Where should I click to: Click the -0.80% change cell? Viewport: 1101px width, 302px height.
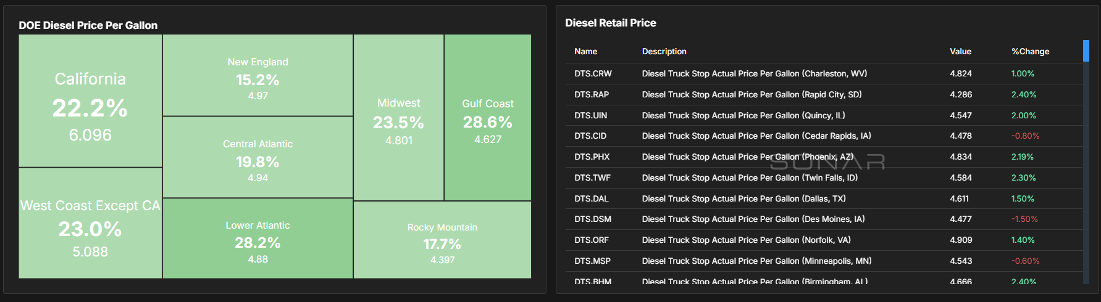pyautogui.click(x=1025, y=136)
